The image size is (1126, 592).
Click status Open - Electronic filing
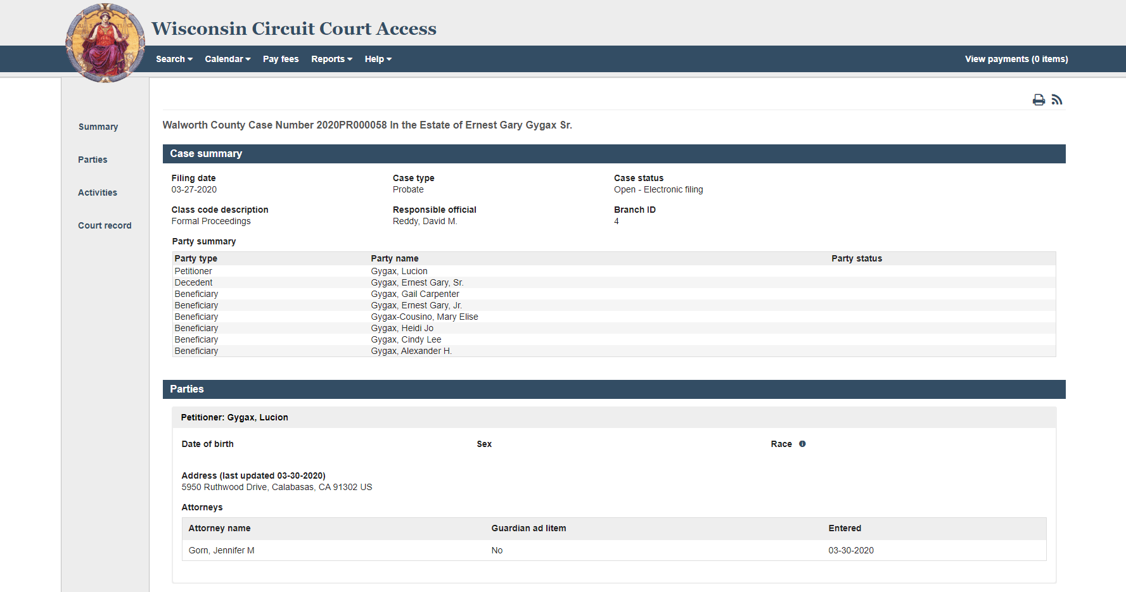coord(658,189)
